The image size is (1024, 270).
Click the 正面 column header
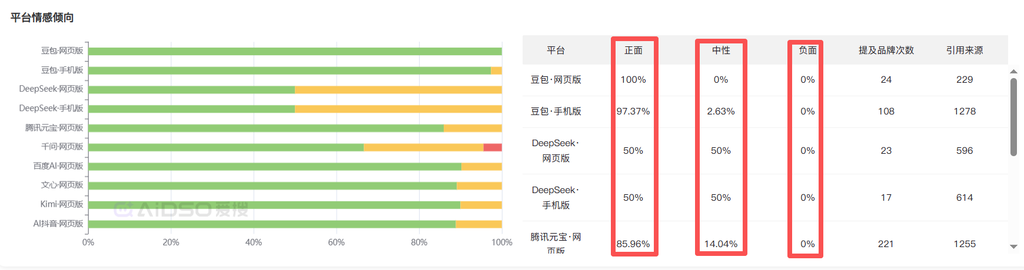[633, 50]
